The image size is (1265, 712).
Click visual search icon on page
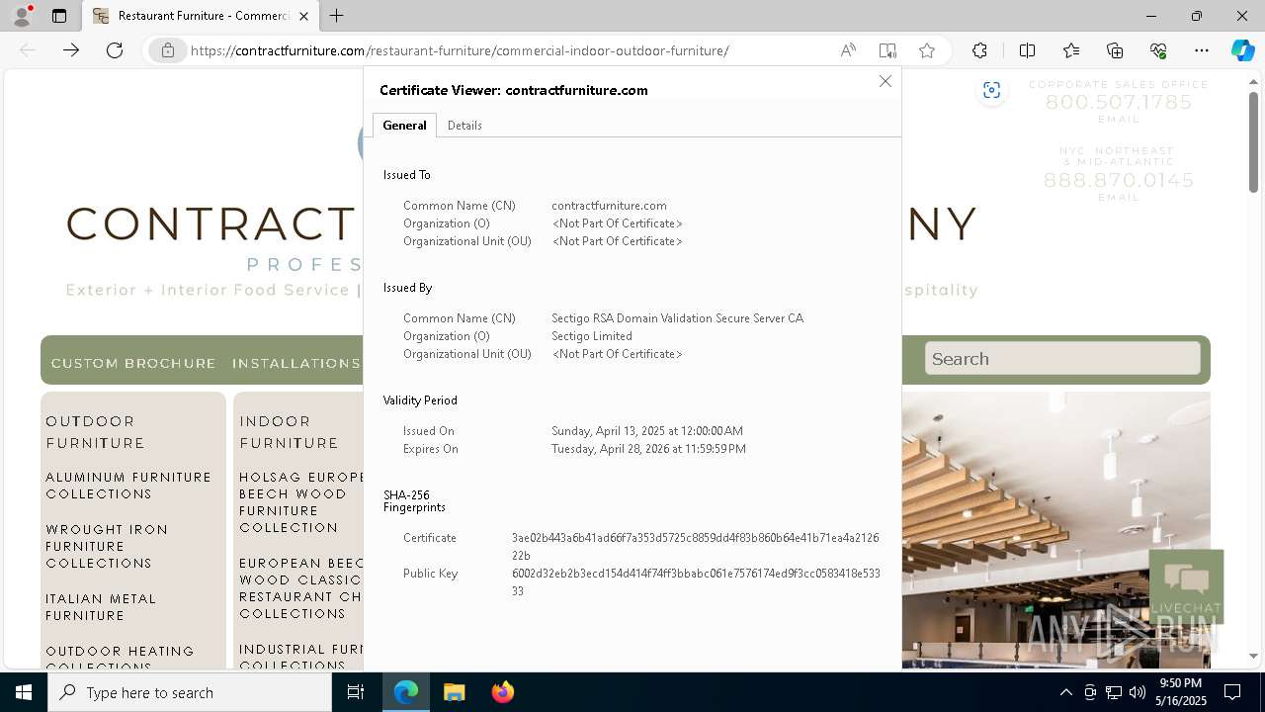tap(991, 91)
